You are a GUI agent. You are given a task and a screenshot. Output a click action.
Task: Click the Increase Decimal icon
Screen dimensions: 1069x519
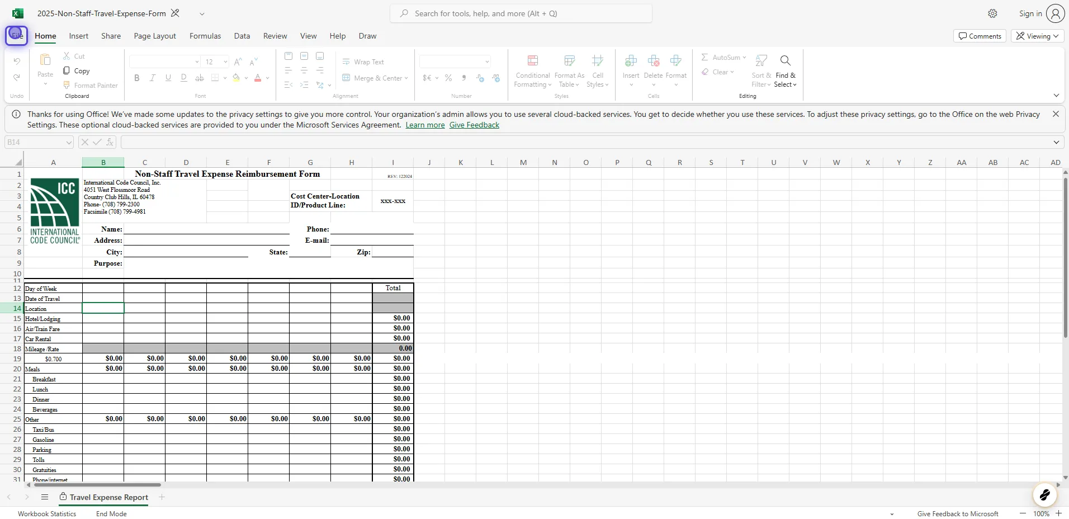pos(480,78)
